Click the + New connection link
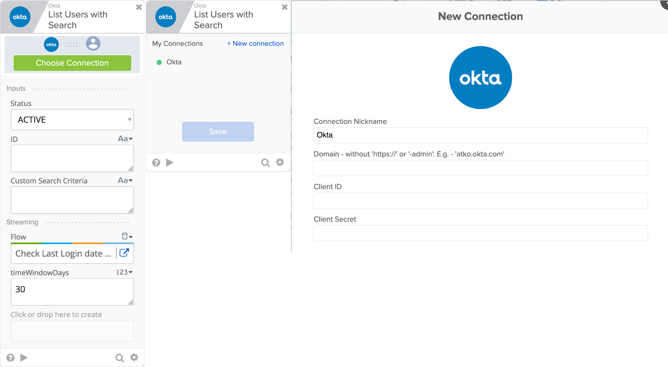Viewport: 668px width, 367px height. point(255,43)
